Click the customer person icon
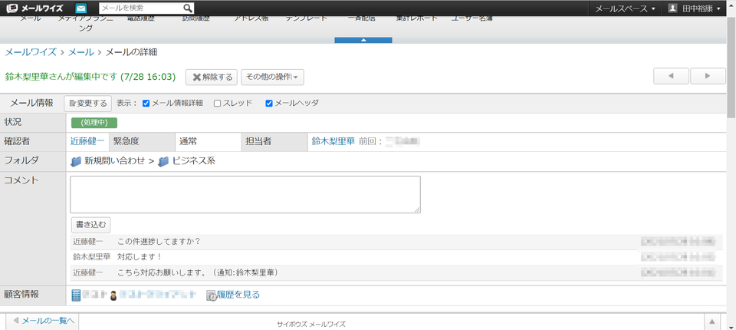This screenshot has height=330, width=736. [x=113, y=295]
